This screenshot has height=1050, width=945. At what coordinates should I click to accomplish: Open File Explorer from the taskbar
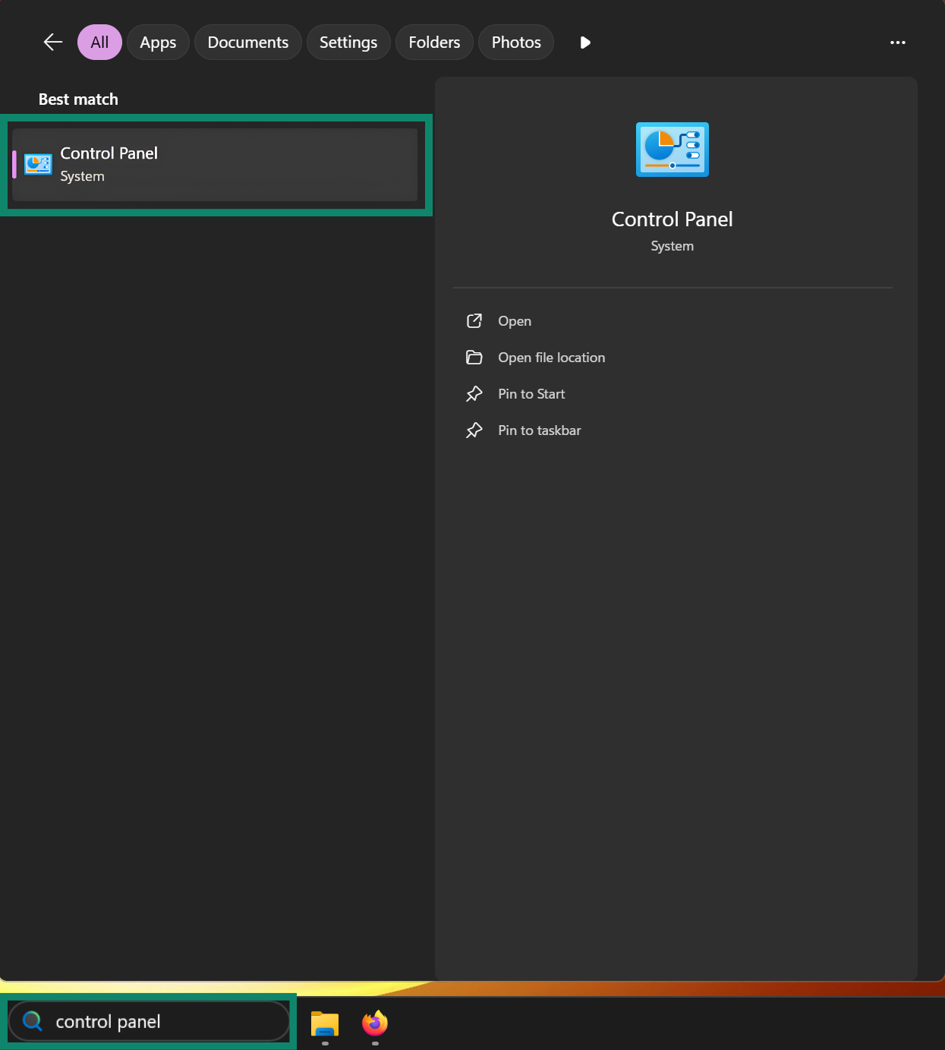pyautogui.click(x=325, y=1023)
